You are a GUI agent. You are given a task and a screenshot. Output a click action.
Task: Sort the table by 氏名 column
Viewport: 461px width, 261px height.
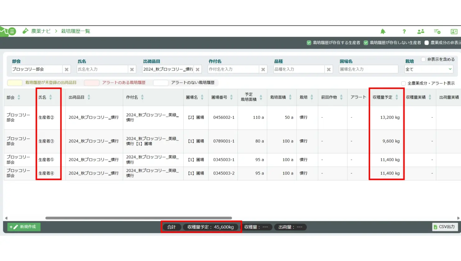[x=50, y=97]
